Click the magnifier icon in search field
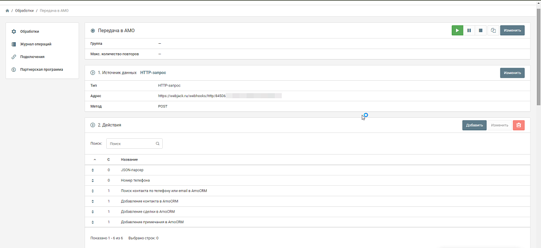Screen dimensions: 541x248 [x=157, y=144]
